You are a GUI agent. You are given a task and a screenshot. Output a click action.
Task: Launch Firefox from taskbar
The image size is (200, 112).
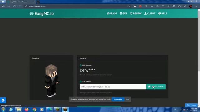[27, 110]
